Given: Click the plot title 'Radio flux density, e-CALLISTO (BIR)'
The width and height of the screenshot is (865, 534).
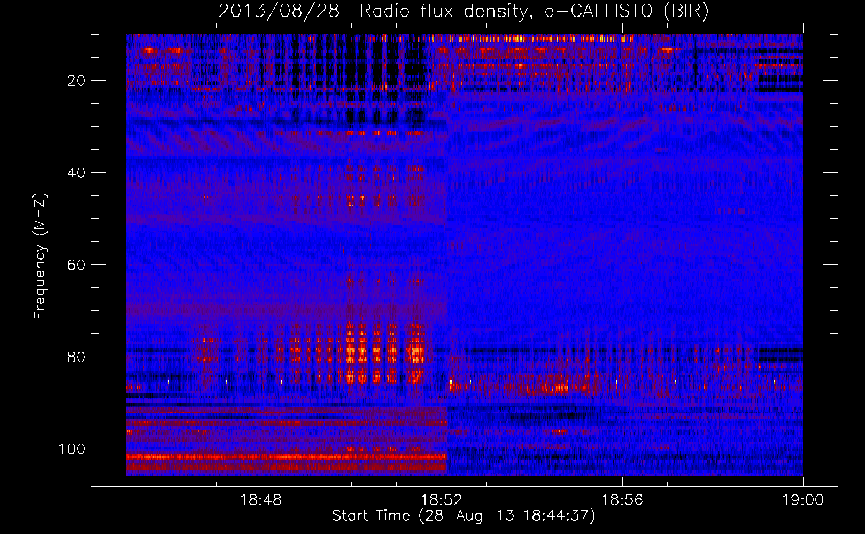Looking at the screenshot, I should pos(534,11).
